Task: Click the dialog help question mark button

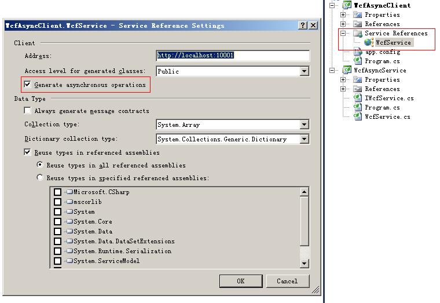Action: [x=302, y=25]
